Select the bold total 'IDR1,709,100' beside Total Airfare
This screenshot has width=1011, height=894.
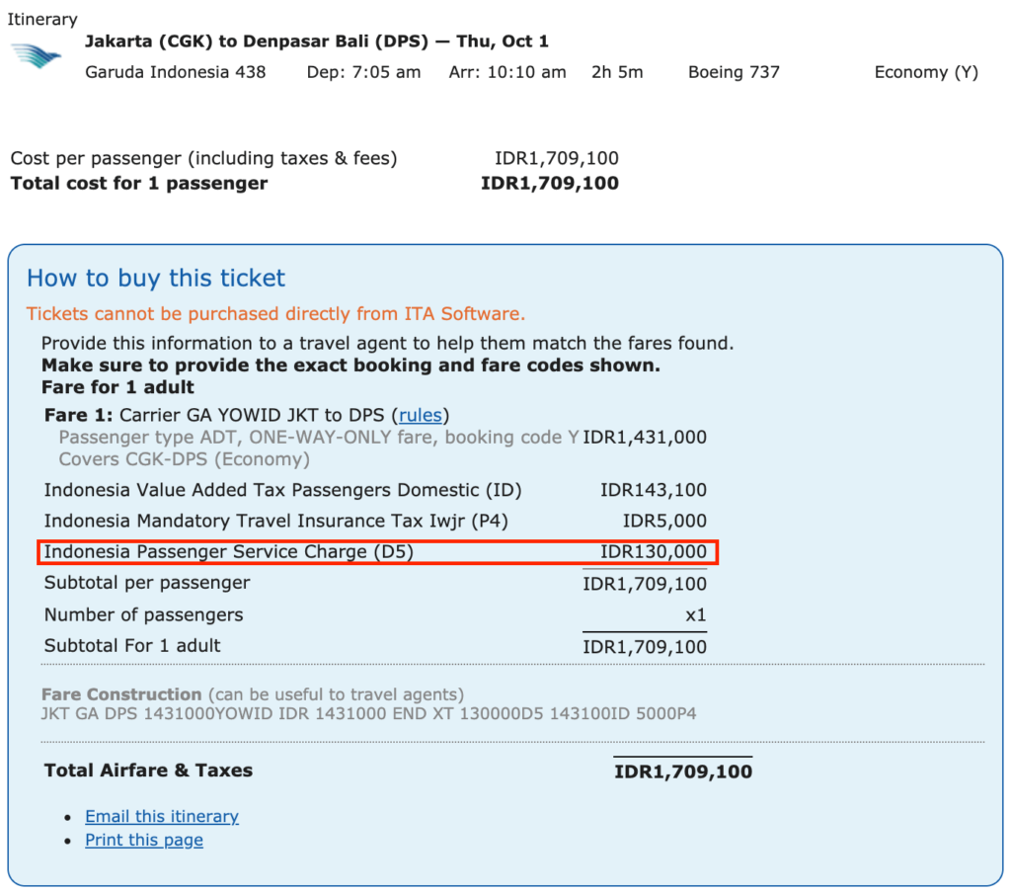pos(683,772)
